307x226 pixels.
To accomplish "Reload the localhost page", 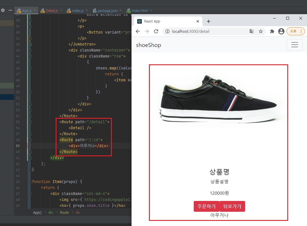I will (x=156, y=31).
